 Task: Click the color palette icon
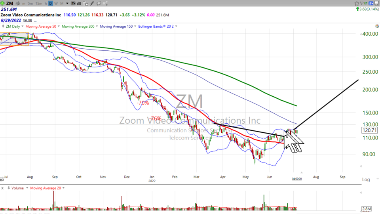377,26
